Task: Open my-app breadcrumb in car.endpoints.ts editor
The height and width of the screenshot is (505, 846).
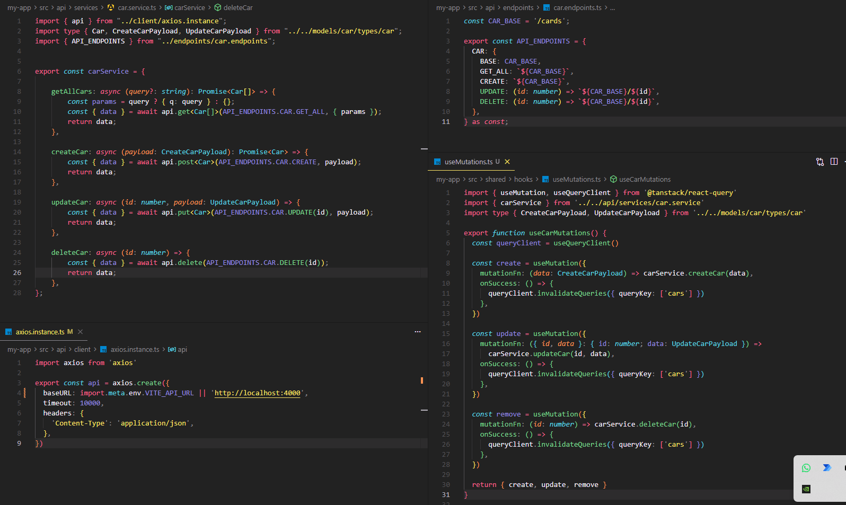Action: pos(448,7)
